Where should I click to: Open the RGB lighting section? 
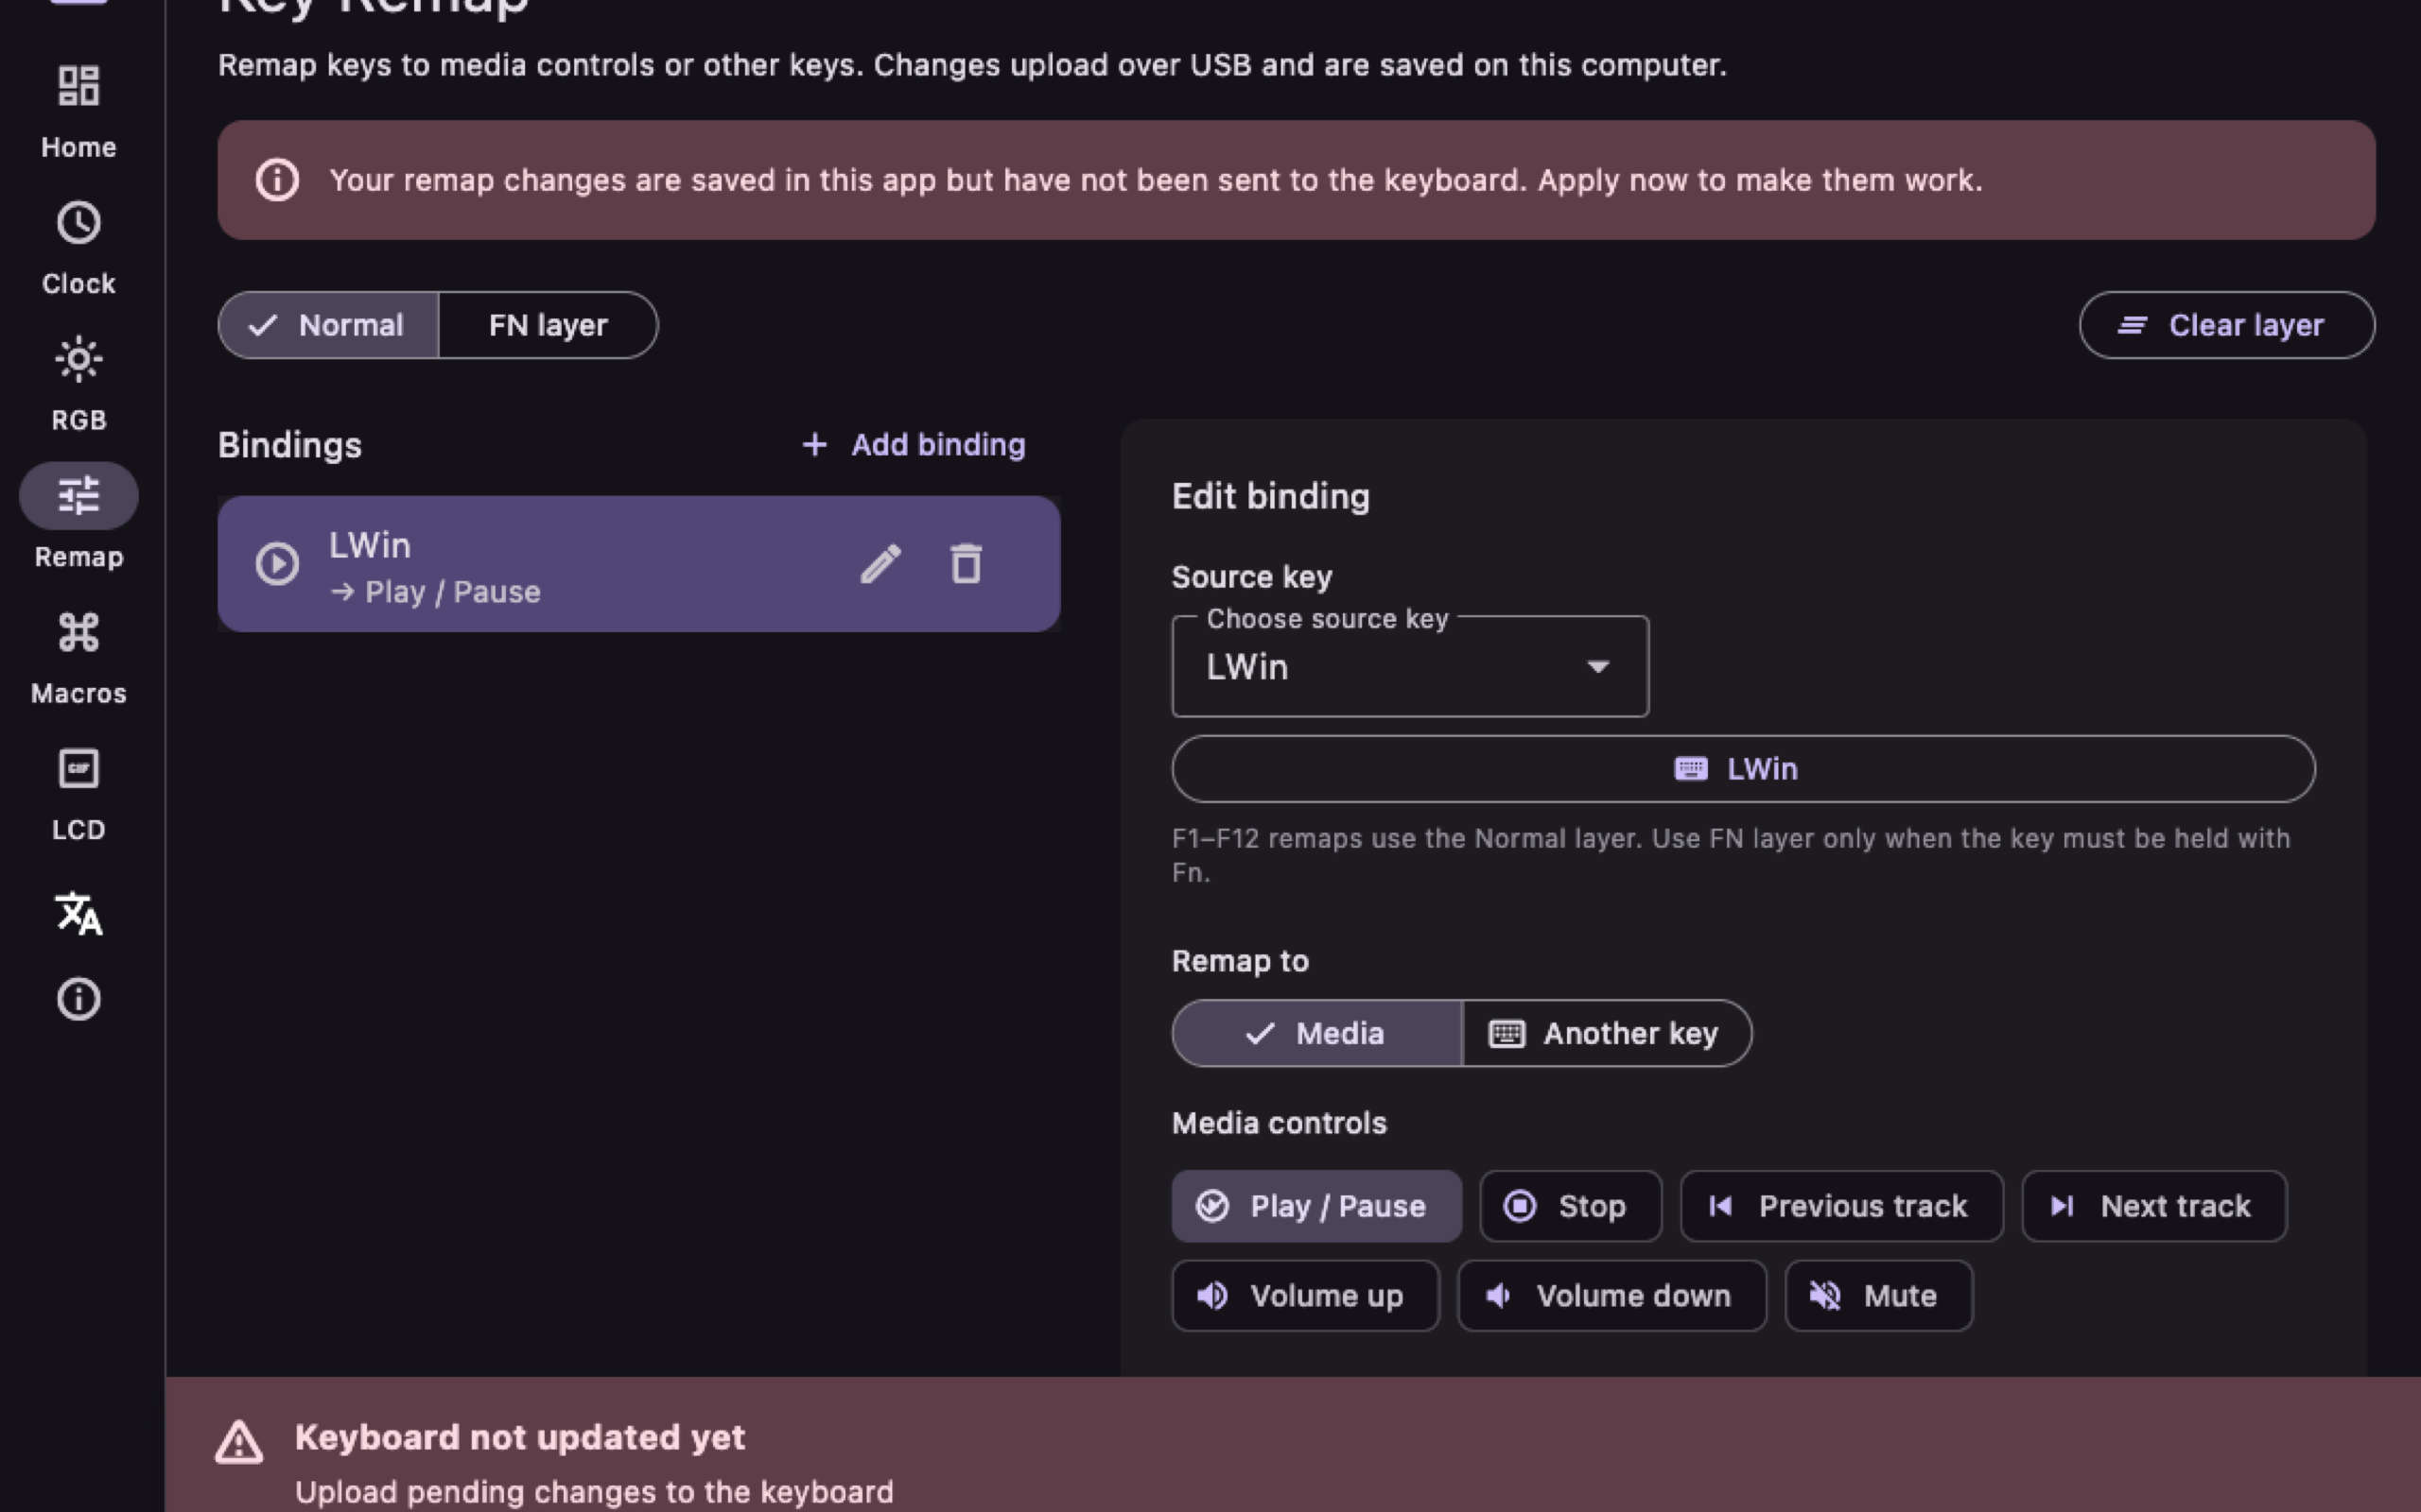[78, 384]
